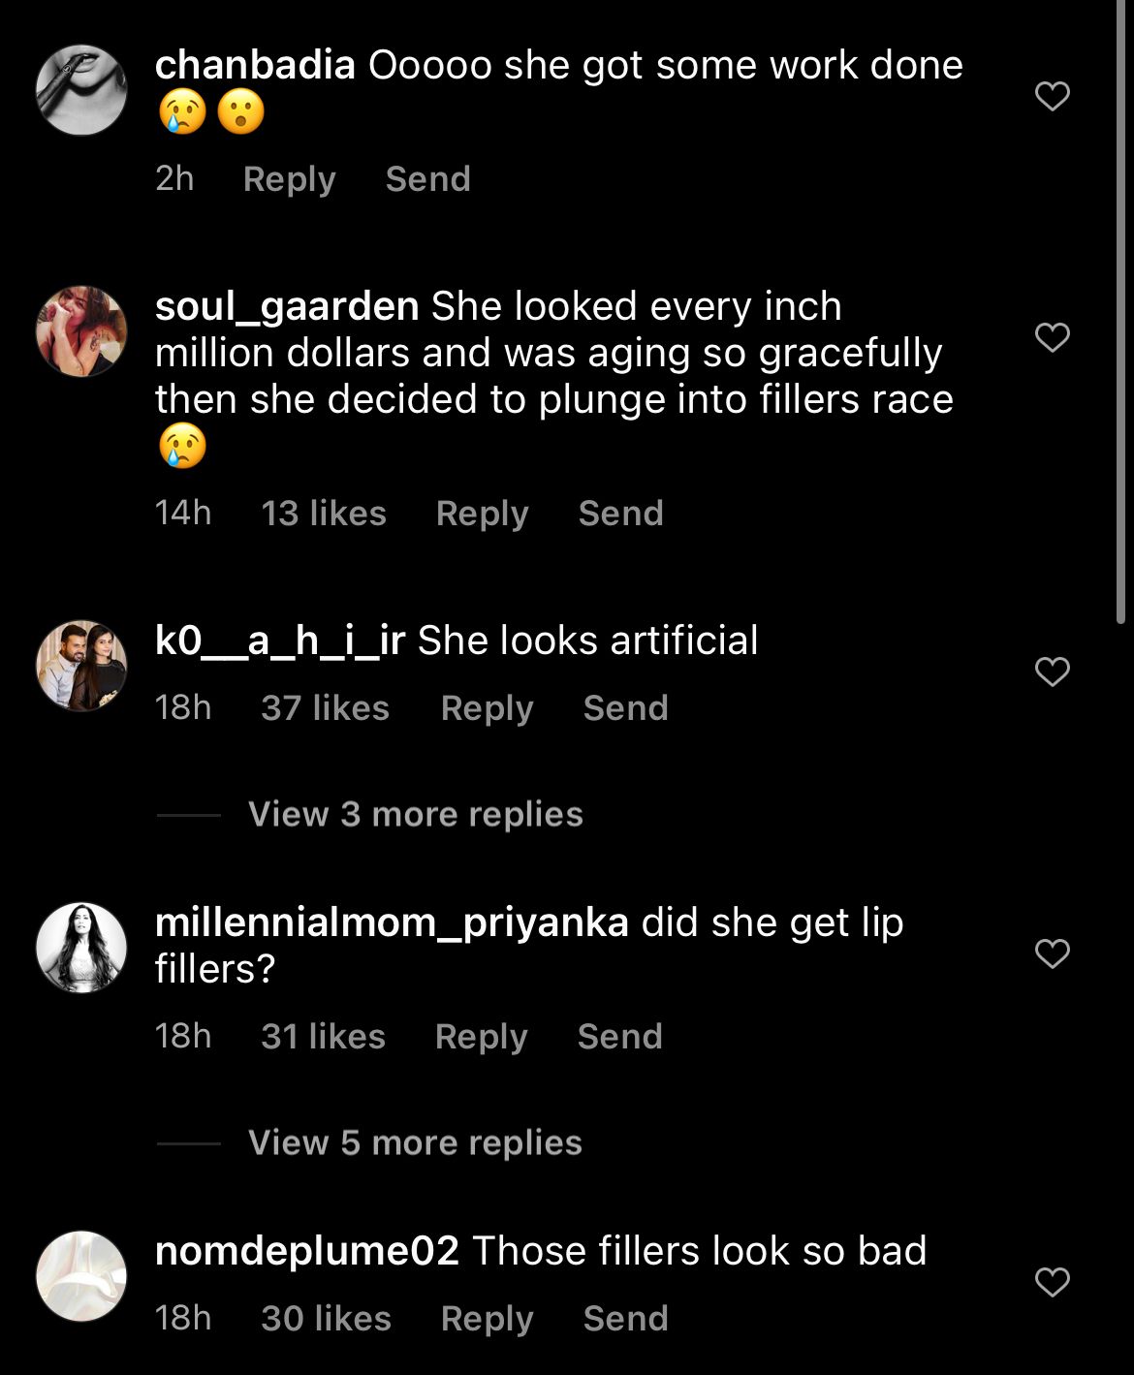Tap nomdeplume02's avatar
Image resolution: width=1134 pixels, height=1375 pixels.
[81, 1276]
